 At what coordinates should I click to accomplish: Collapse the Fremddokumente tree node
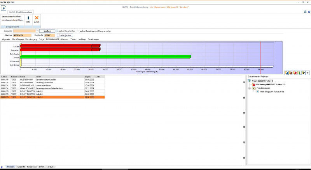pos(250,88)
